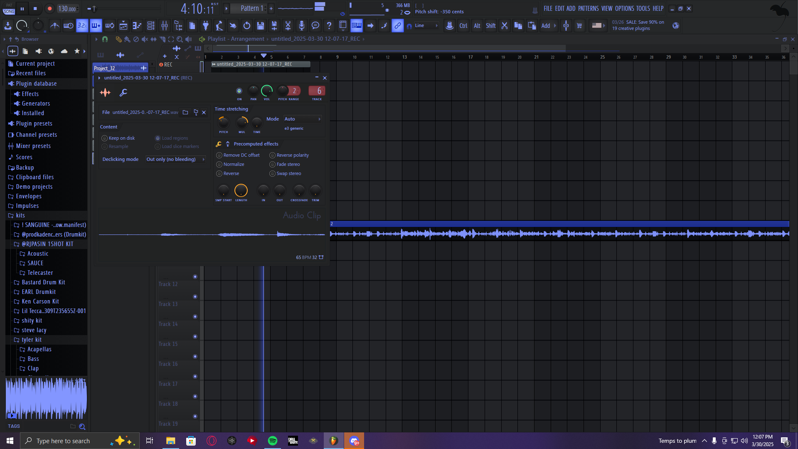Open the plugin picker plug icon
Viewport: 798px width, 449px height.
pyautogui.click(x=206, y=26)
